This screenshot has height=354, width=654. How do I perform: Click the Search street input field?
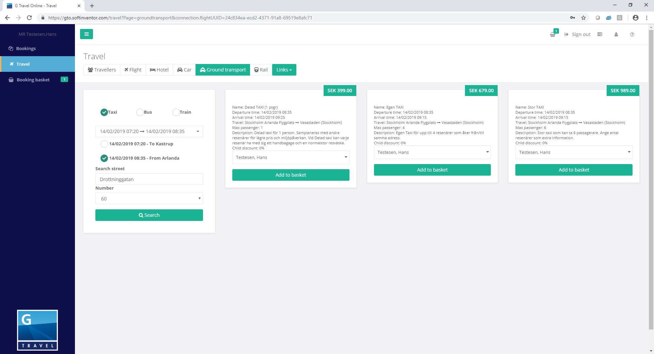[x=149, y=179]
